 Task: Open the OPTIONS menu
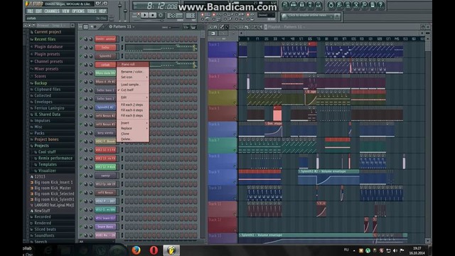point(78,11)
